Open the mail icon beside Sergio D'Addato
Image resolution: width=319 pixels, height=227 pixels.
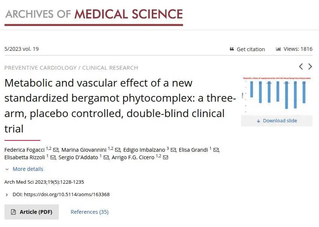[106, 158]
